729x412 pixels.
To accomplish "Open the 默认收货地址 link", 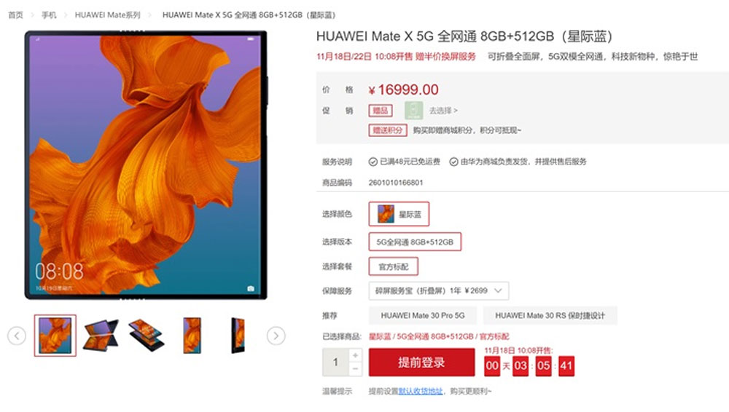I will 421,391.
